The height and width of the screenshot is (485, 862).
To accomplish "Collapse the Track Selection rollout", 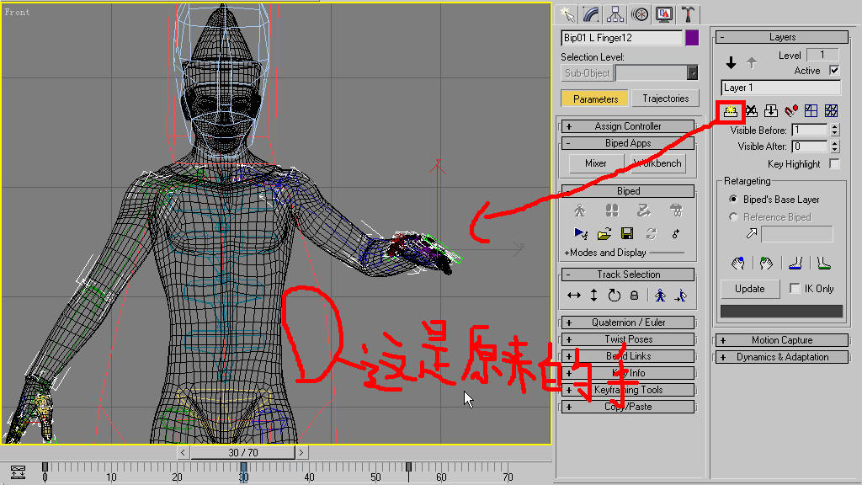I will coord(627,274).
